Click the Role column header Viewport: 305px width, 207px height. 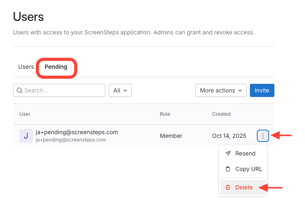tap(165, 114)
